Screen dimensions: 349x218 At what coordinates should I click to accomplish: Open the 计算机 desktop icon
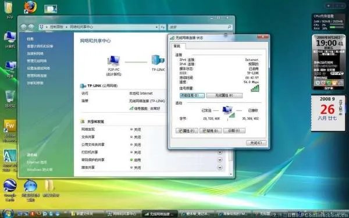pyautogui.click(x=10, y=40)
